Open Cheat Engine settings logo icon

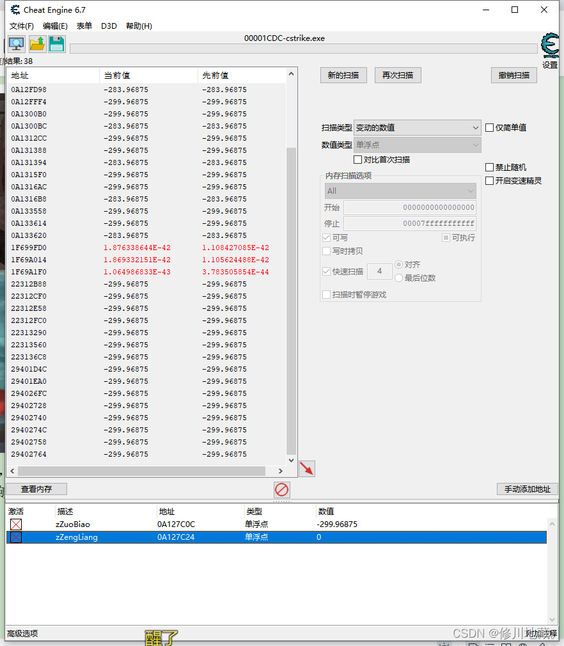(x=551, y=45)
